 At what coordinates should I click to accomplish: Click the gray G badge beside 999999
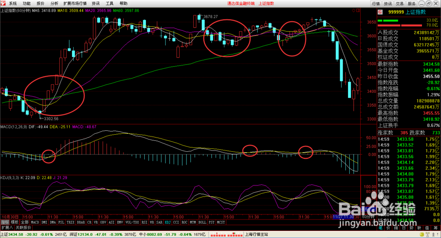380,12
